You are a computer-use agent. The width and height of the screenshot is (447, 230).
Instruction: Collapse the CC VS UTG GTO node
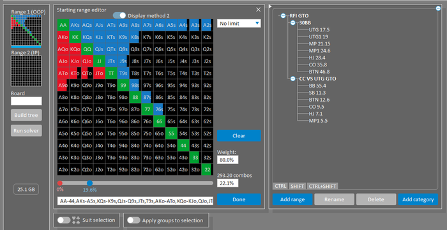(292, 79)
